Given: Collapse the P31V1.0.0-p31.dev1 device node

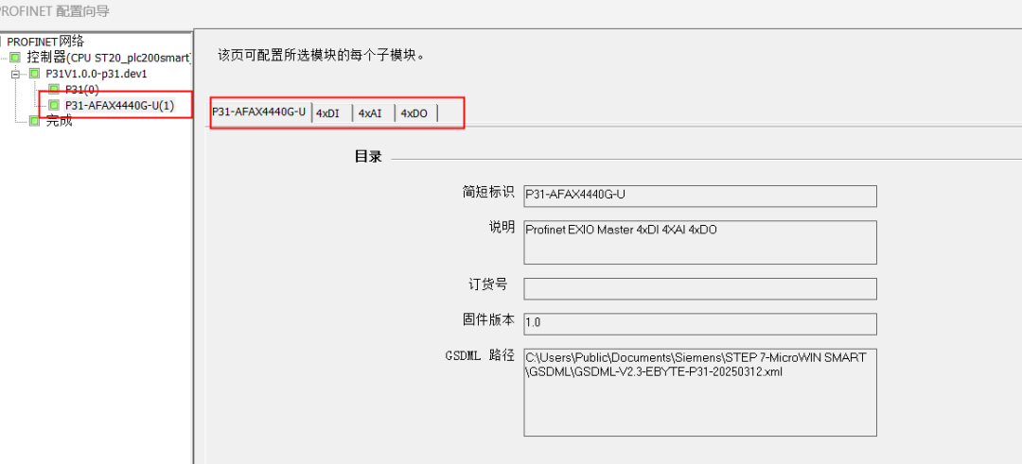Looking at the screenshot, I should pos(15,74).
